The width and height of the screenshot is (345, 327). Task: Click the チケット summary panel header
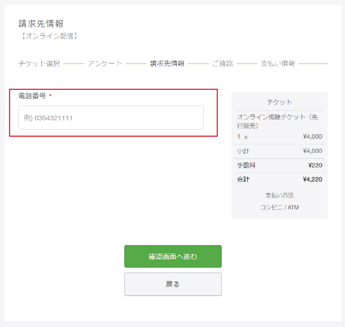pos(279,102)
